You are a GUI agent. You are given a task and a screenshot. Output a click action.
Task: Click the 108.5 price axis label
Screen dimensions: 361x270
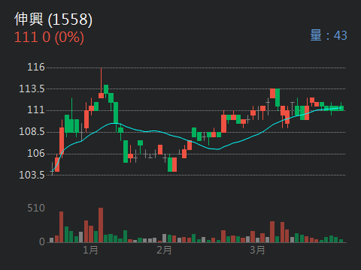(32, 131)
